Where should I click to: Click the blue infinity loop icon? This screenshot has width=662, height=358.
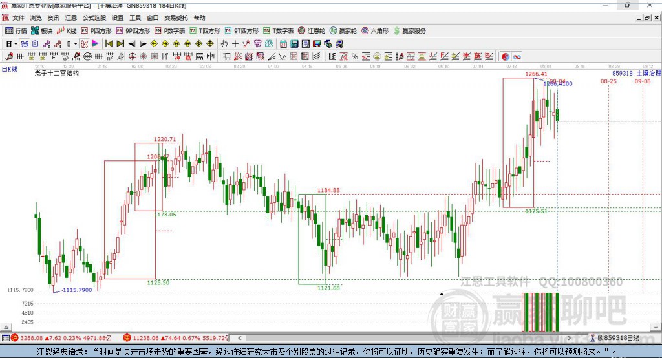tap(517, 57)
